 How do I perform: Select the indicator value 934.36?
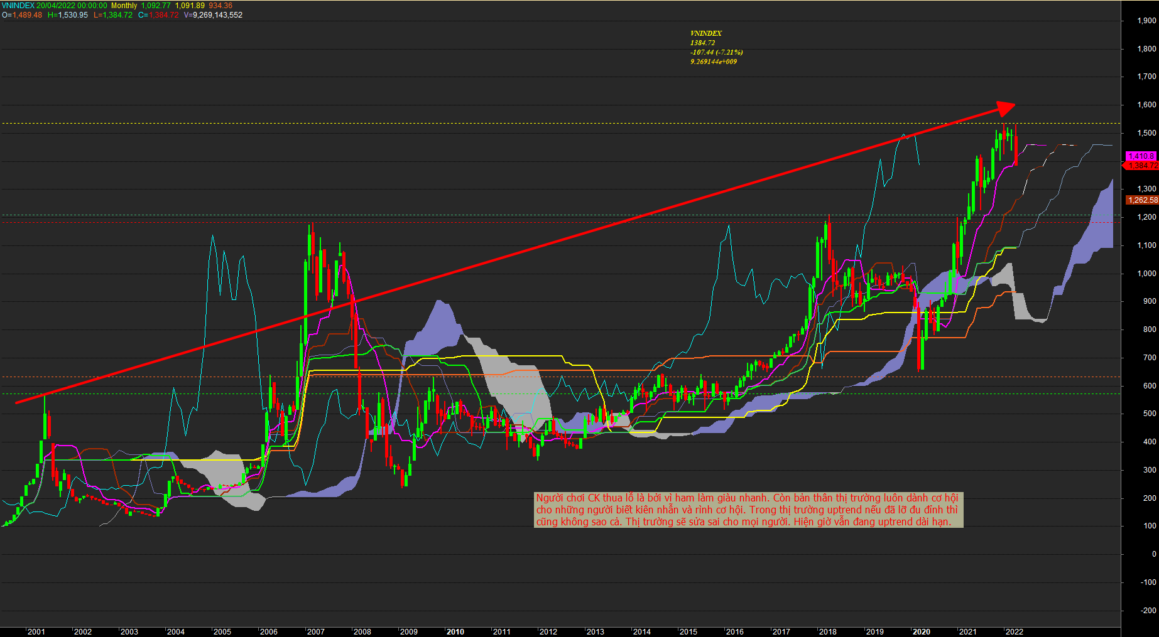pos(220,6)
